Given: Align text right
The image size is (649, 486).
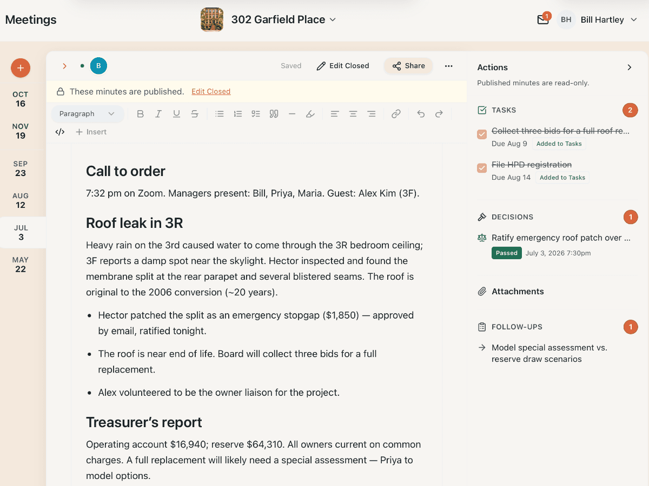Looking at the screenshot, I should [x=371, y=114].
